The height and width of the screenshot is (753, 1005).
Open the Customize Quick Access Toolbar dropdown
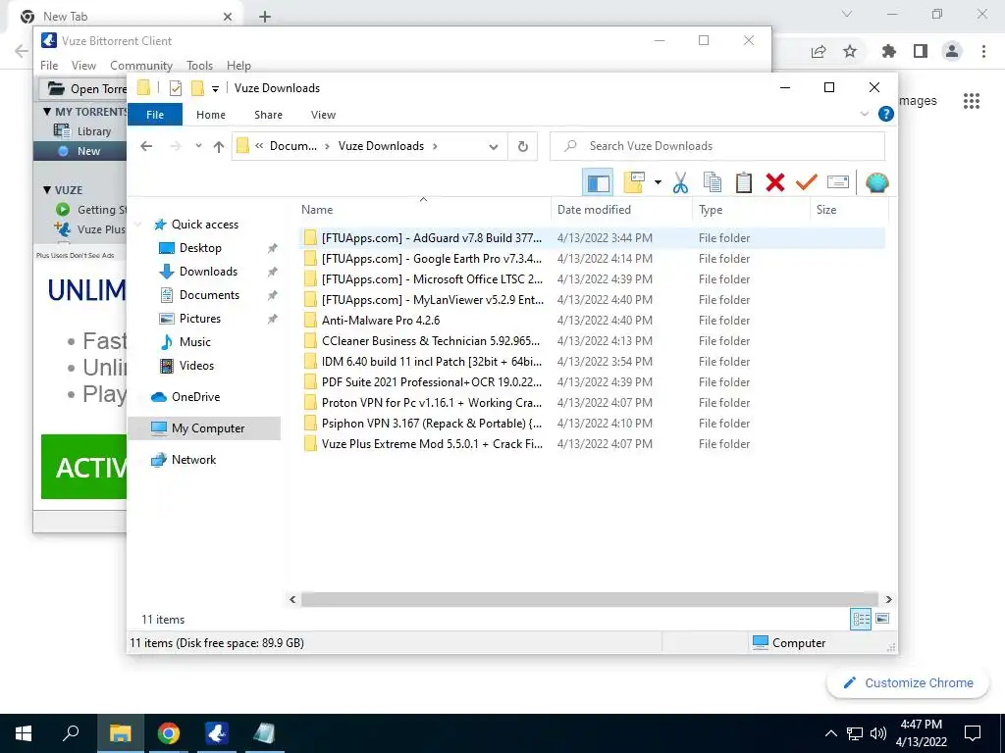215,88
